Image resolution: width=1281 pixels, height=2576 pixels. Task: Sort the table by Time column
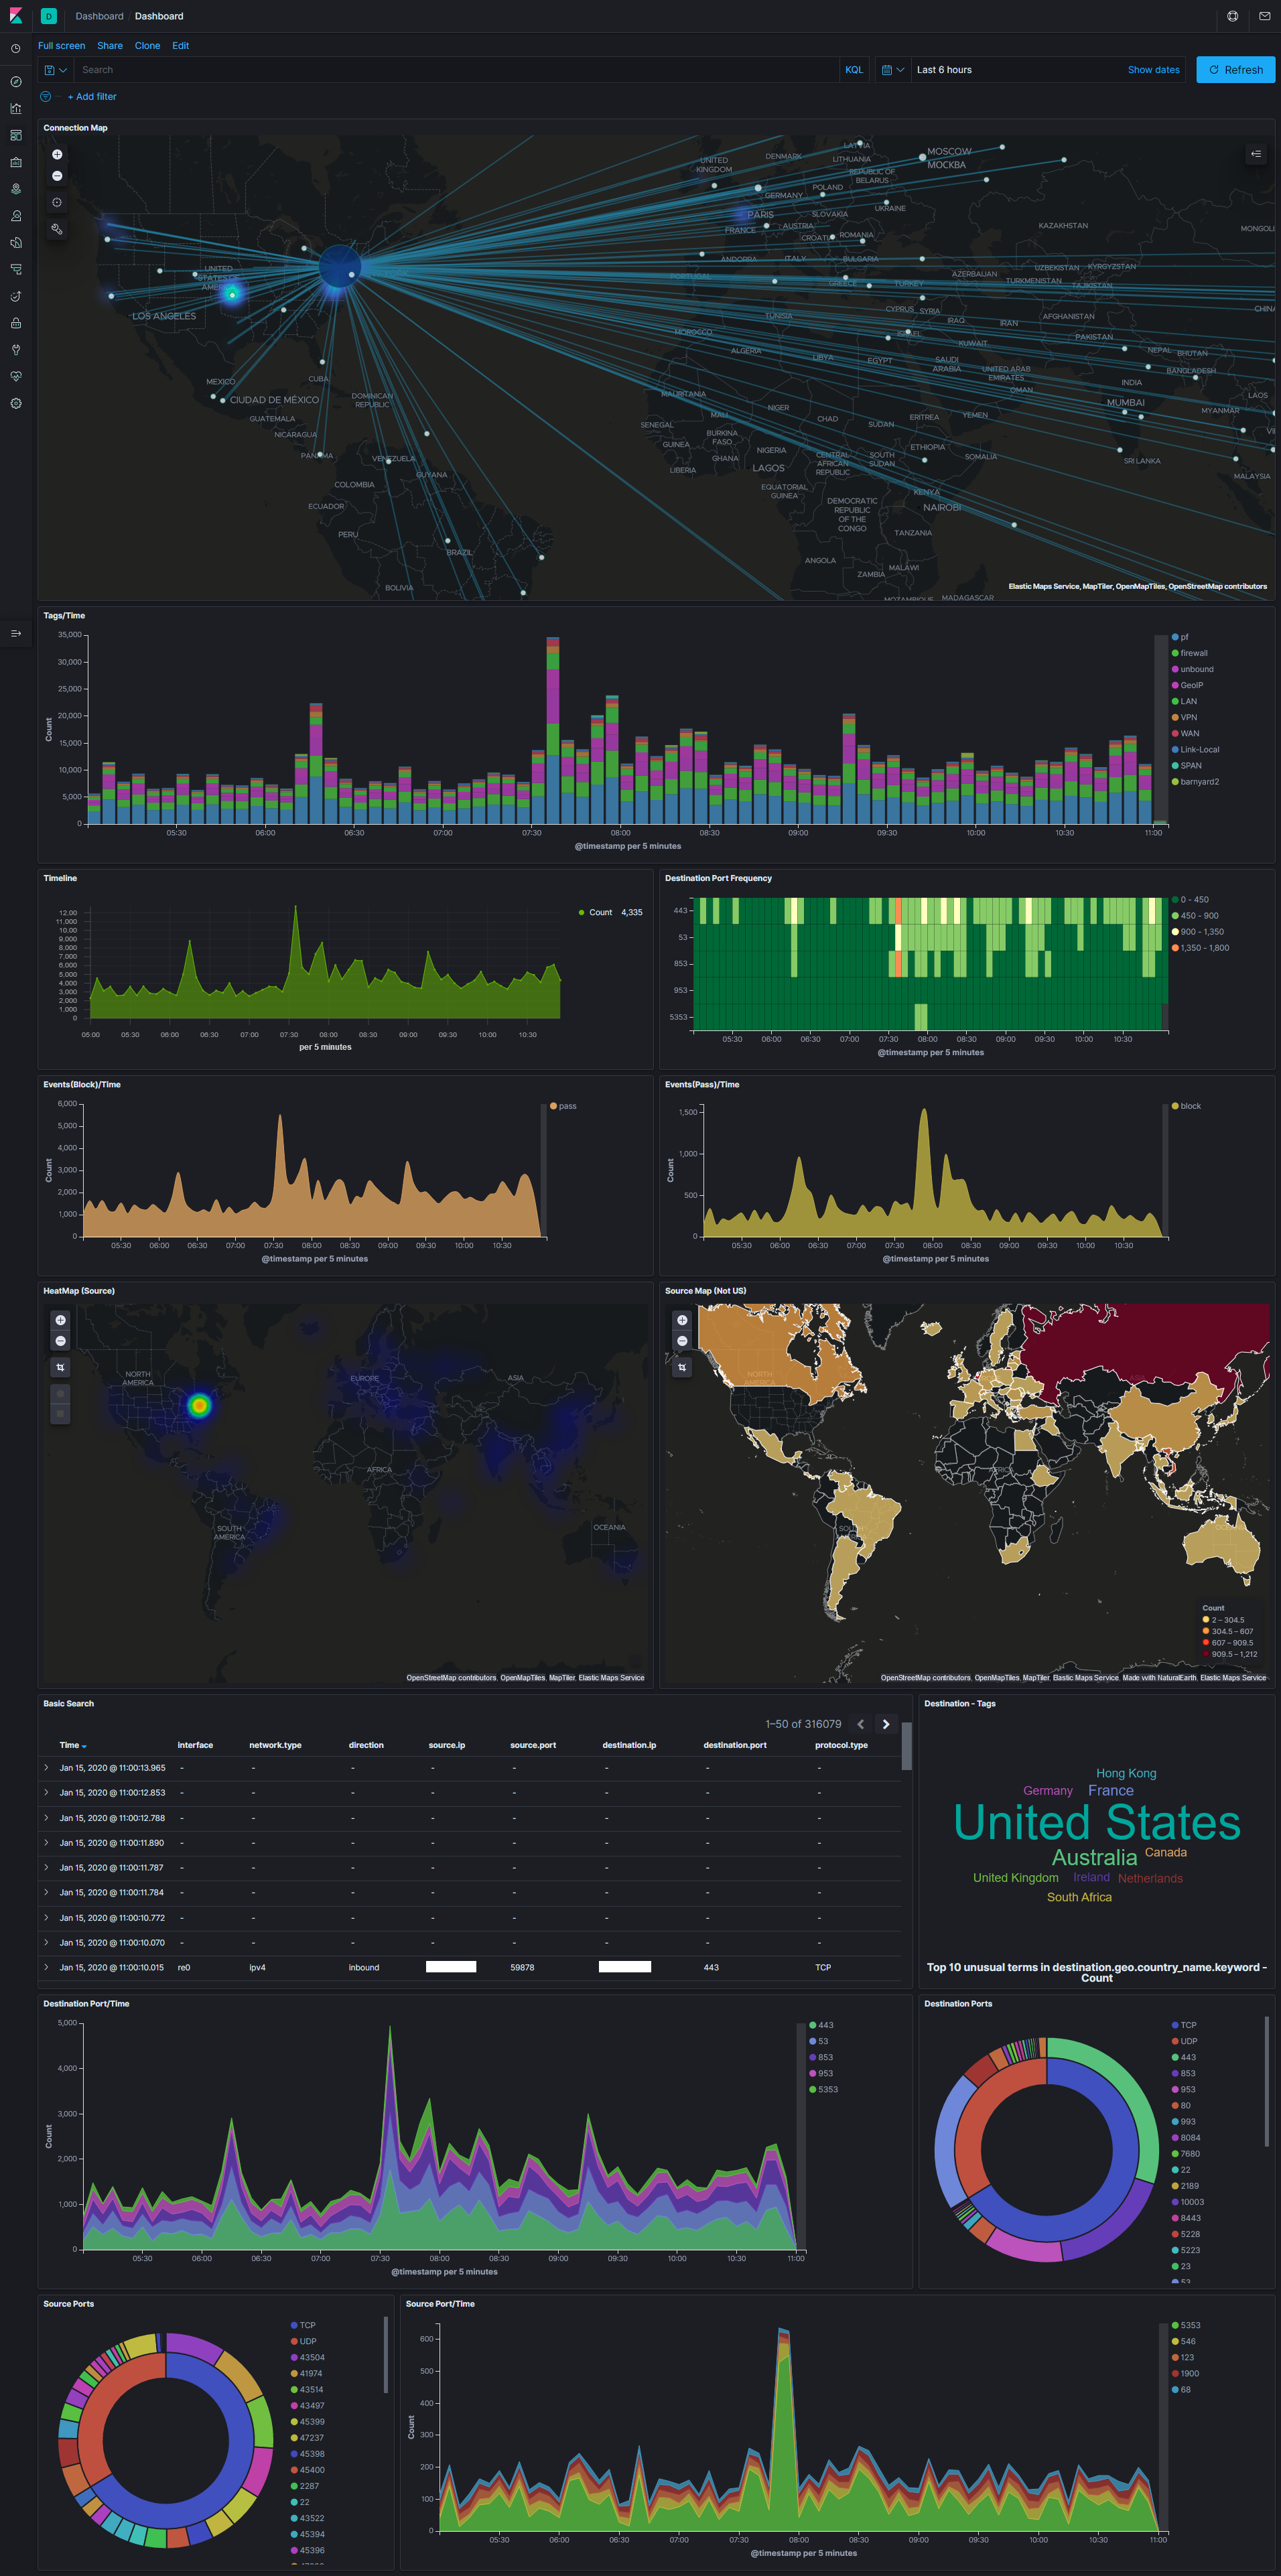click(72, 1745)
